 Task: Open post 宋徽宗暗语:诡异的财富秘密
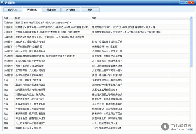[30, 114]
